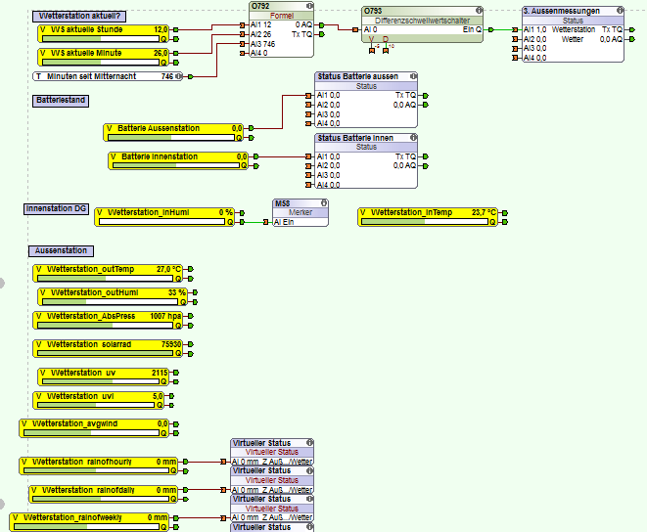Click the value bar of Wetterstation_uv
The width and height of the screenshot is (647, 532).
(100, 381)
